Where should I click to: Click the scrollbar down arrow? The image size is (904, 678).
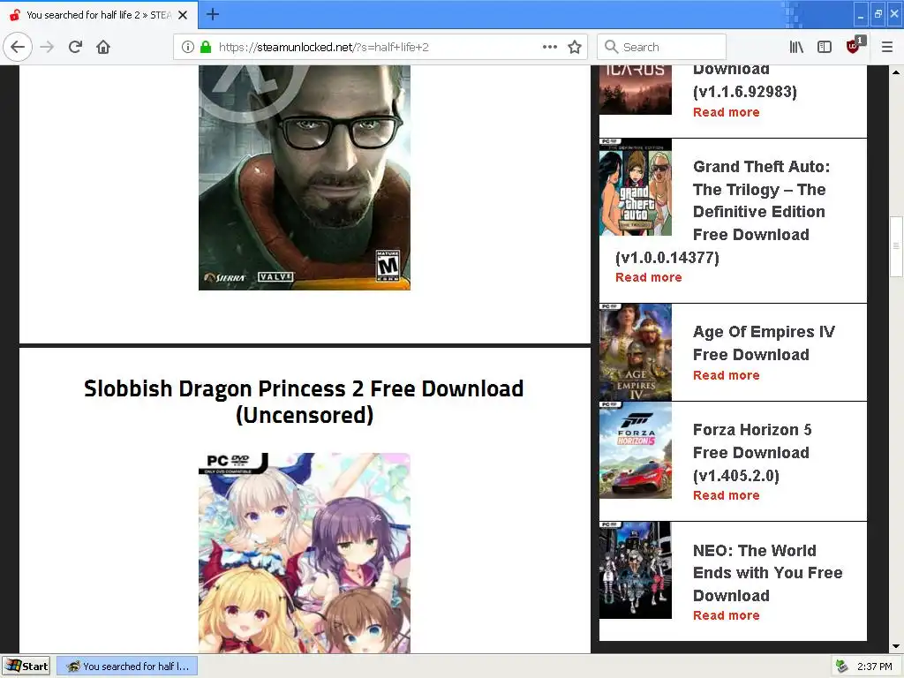(896, 646)
